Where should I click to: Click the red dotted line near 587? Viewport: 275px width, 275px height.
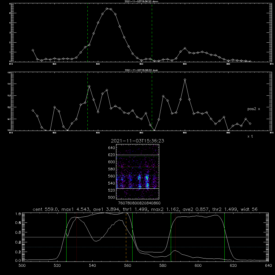pos(175,237)
